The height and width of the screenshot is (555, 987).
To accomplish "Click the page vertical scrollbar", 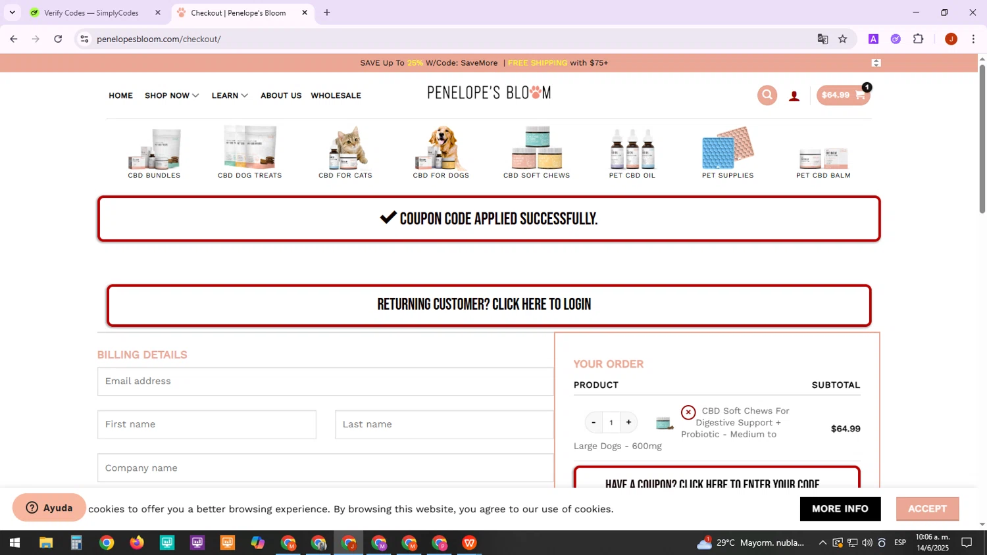I will click(x=982, y=138).
